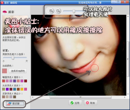Click the 大 label under the slider
Screen dimensions: 130x110
tap(27, 61)
